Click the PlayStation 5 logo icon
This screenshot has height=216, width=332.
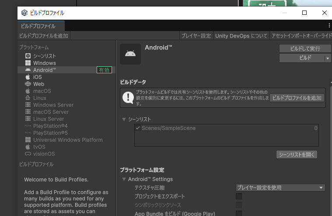point(28,133)
